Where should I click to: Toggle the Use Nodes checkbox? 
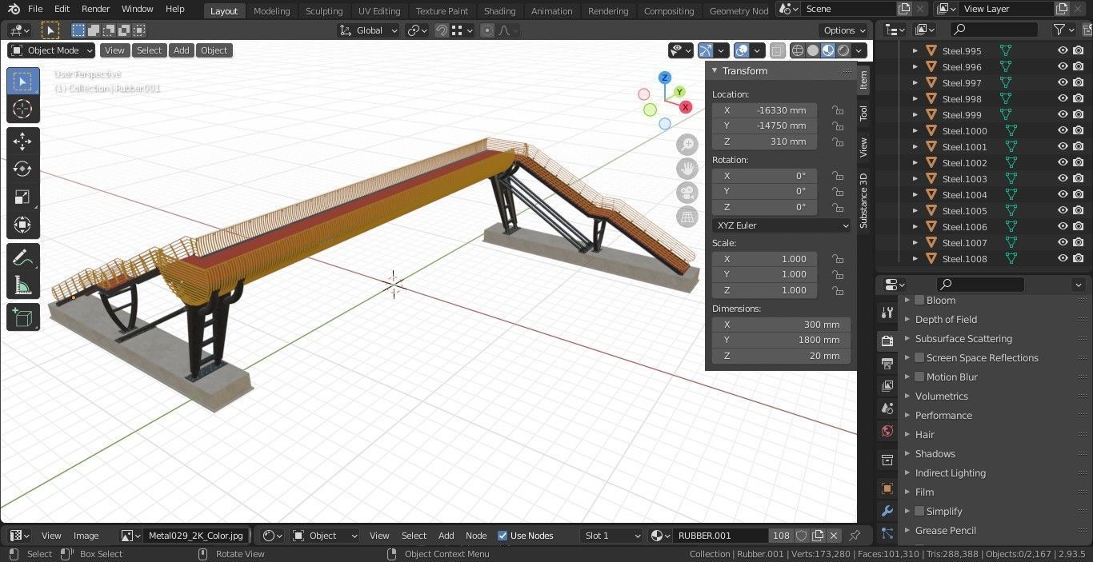pos(502,536)
